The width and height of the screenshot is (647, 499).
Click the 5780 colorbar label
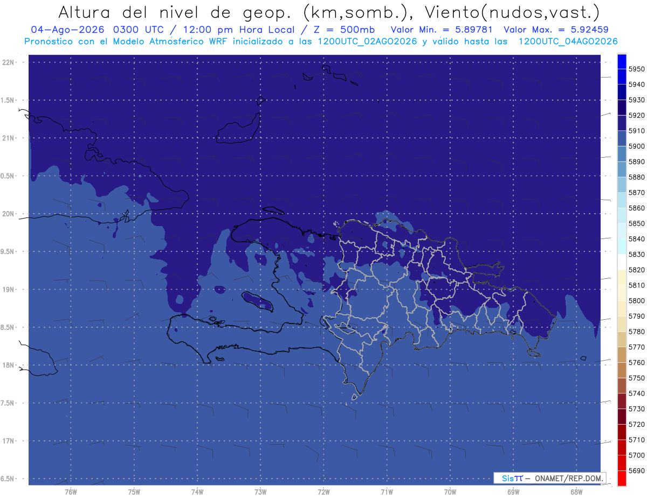point(636,332)
